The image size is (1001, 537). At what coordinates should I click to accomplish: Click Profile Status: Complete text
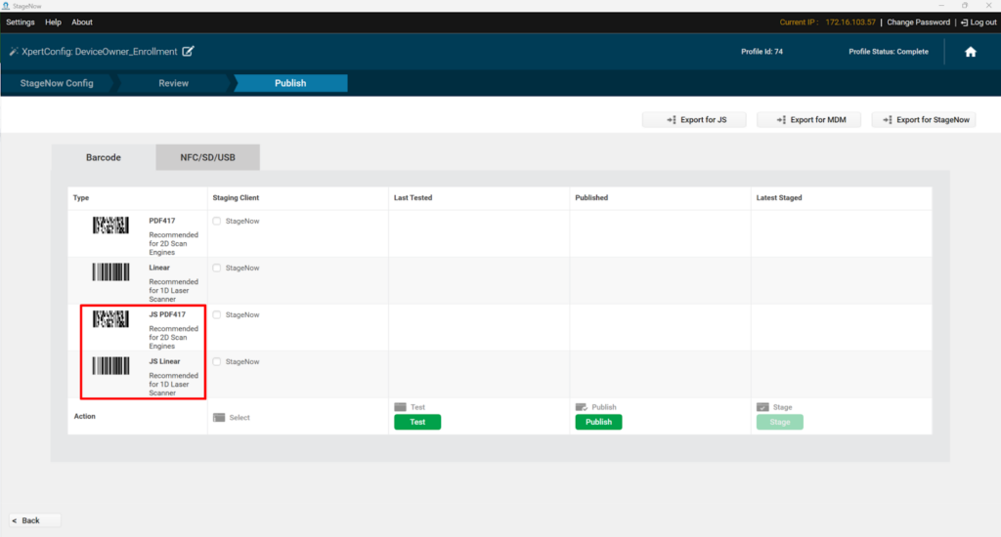889,52
